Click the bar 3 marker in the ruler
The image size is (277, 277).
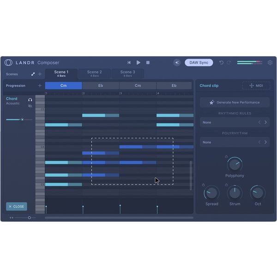[120, 93]
